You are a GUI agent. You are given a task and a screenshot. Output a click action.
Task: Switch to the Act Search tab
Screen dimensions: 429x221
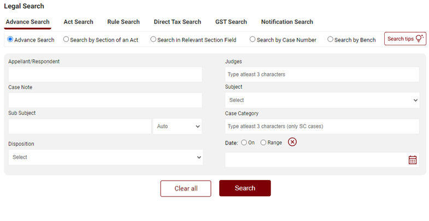tap(78, 22)
